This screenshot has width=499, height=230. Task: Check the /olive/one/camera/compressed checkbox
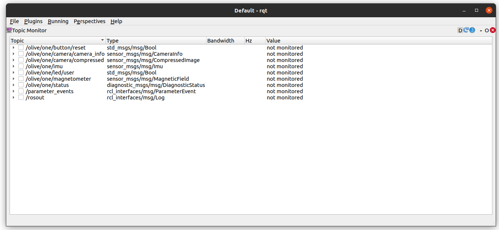pyautogui.click(x=21, y=60)
